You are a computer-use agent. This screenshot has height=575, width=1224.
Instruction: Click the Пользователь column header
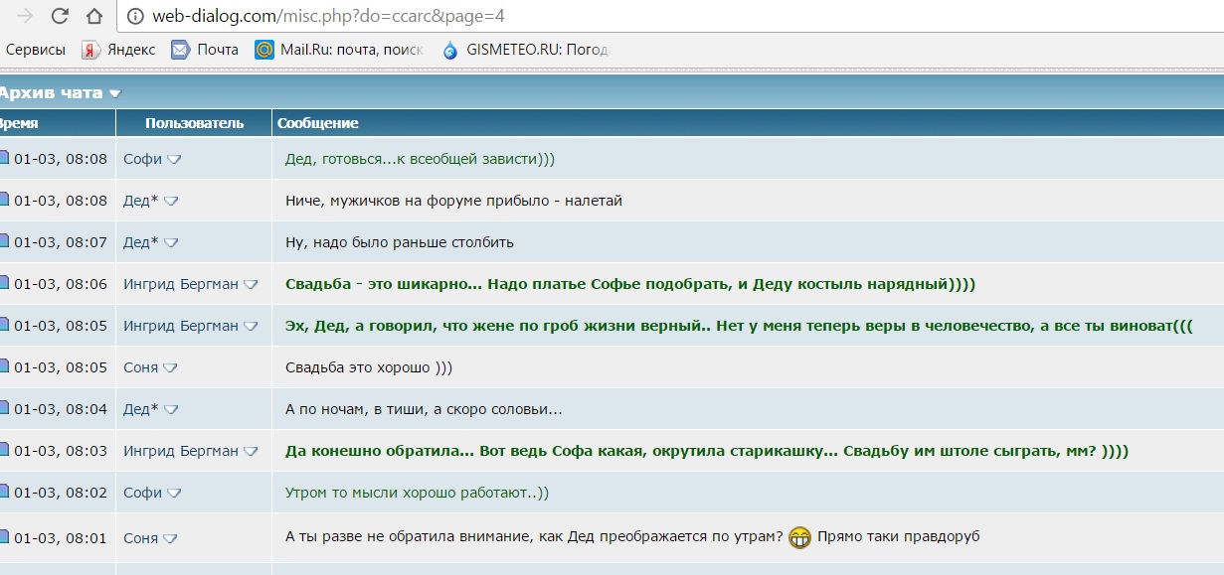click(x=194, y=123)
